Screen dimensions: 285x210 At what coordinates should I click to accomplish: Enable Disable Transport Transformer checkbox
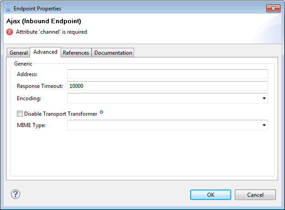[20, 114]
